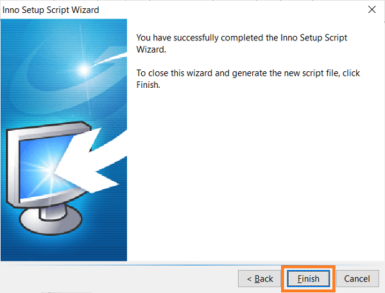Click the 'To close this wizard' instruction text

[x=248, y=79]
